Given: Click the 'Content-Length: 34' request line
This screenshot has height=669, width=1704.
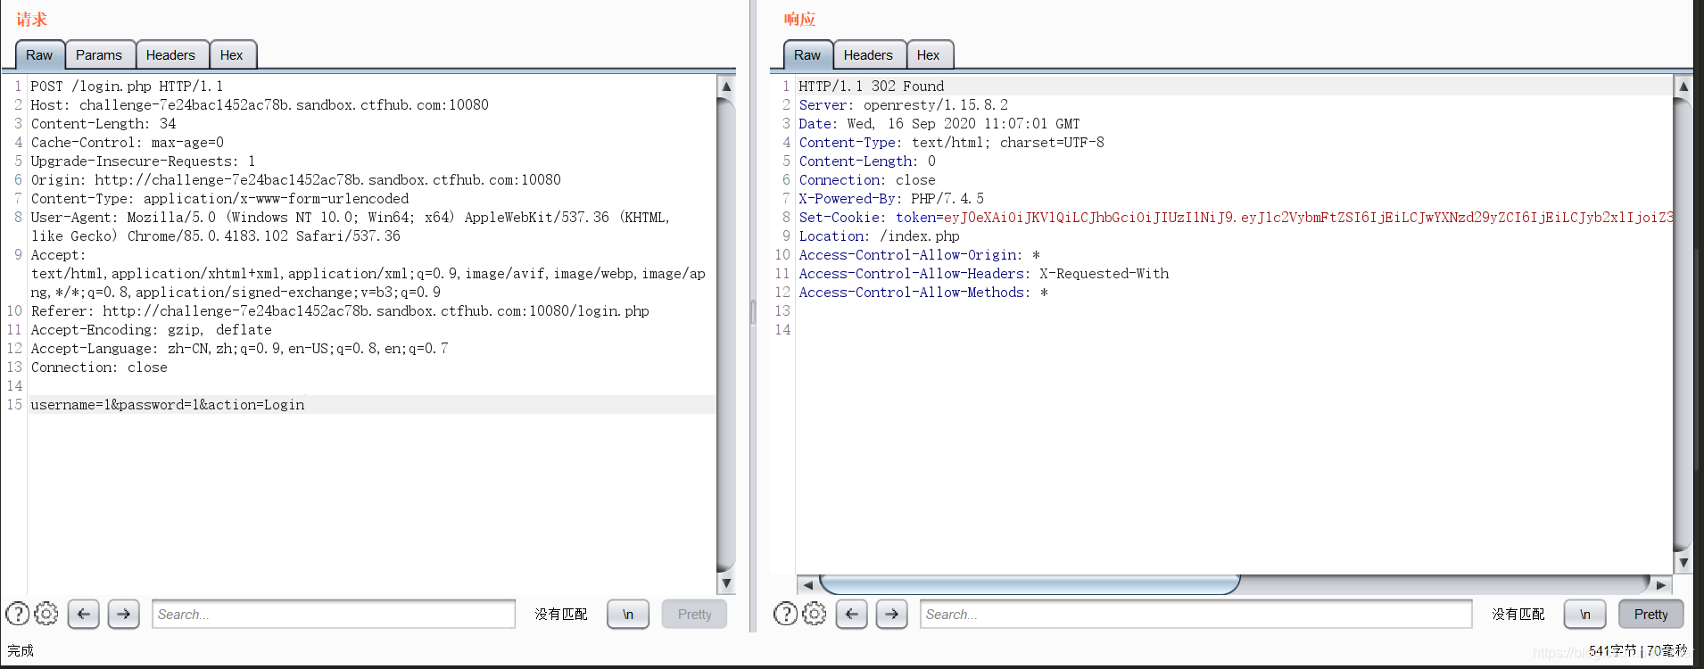Looking at the screenshot, I should (x=103, y=124).
